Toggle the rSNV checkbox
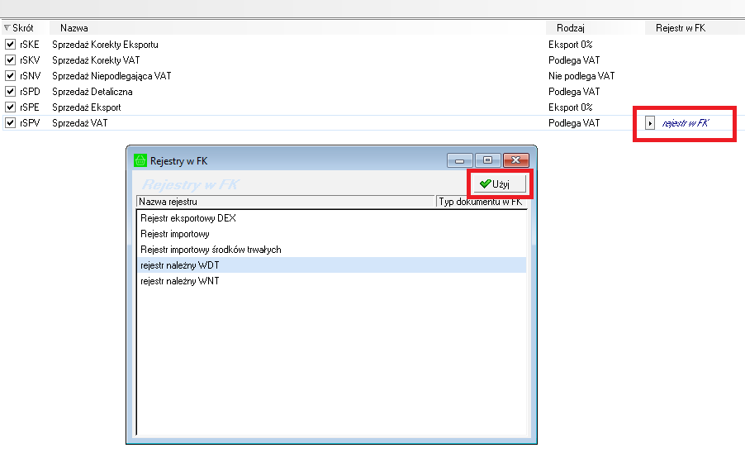745x467 pixels. pyautogui.click(x=10, y=76)
